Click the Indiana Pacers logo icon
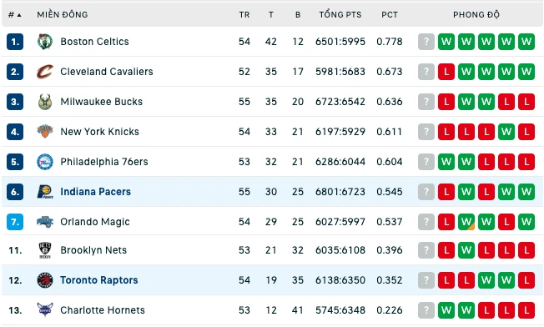Viewport: 544px width, 327px height. click(45, 192)
